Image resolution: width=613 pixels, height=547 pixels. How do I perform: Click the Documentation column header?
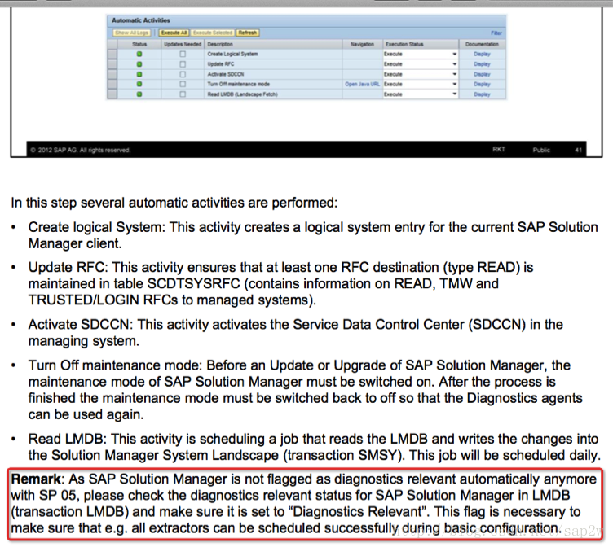(482, 44)
